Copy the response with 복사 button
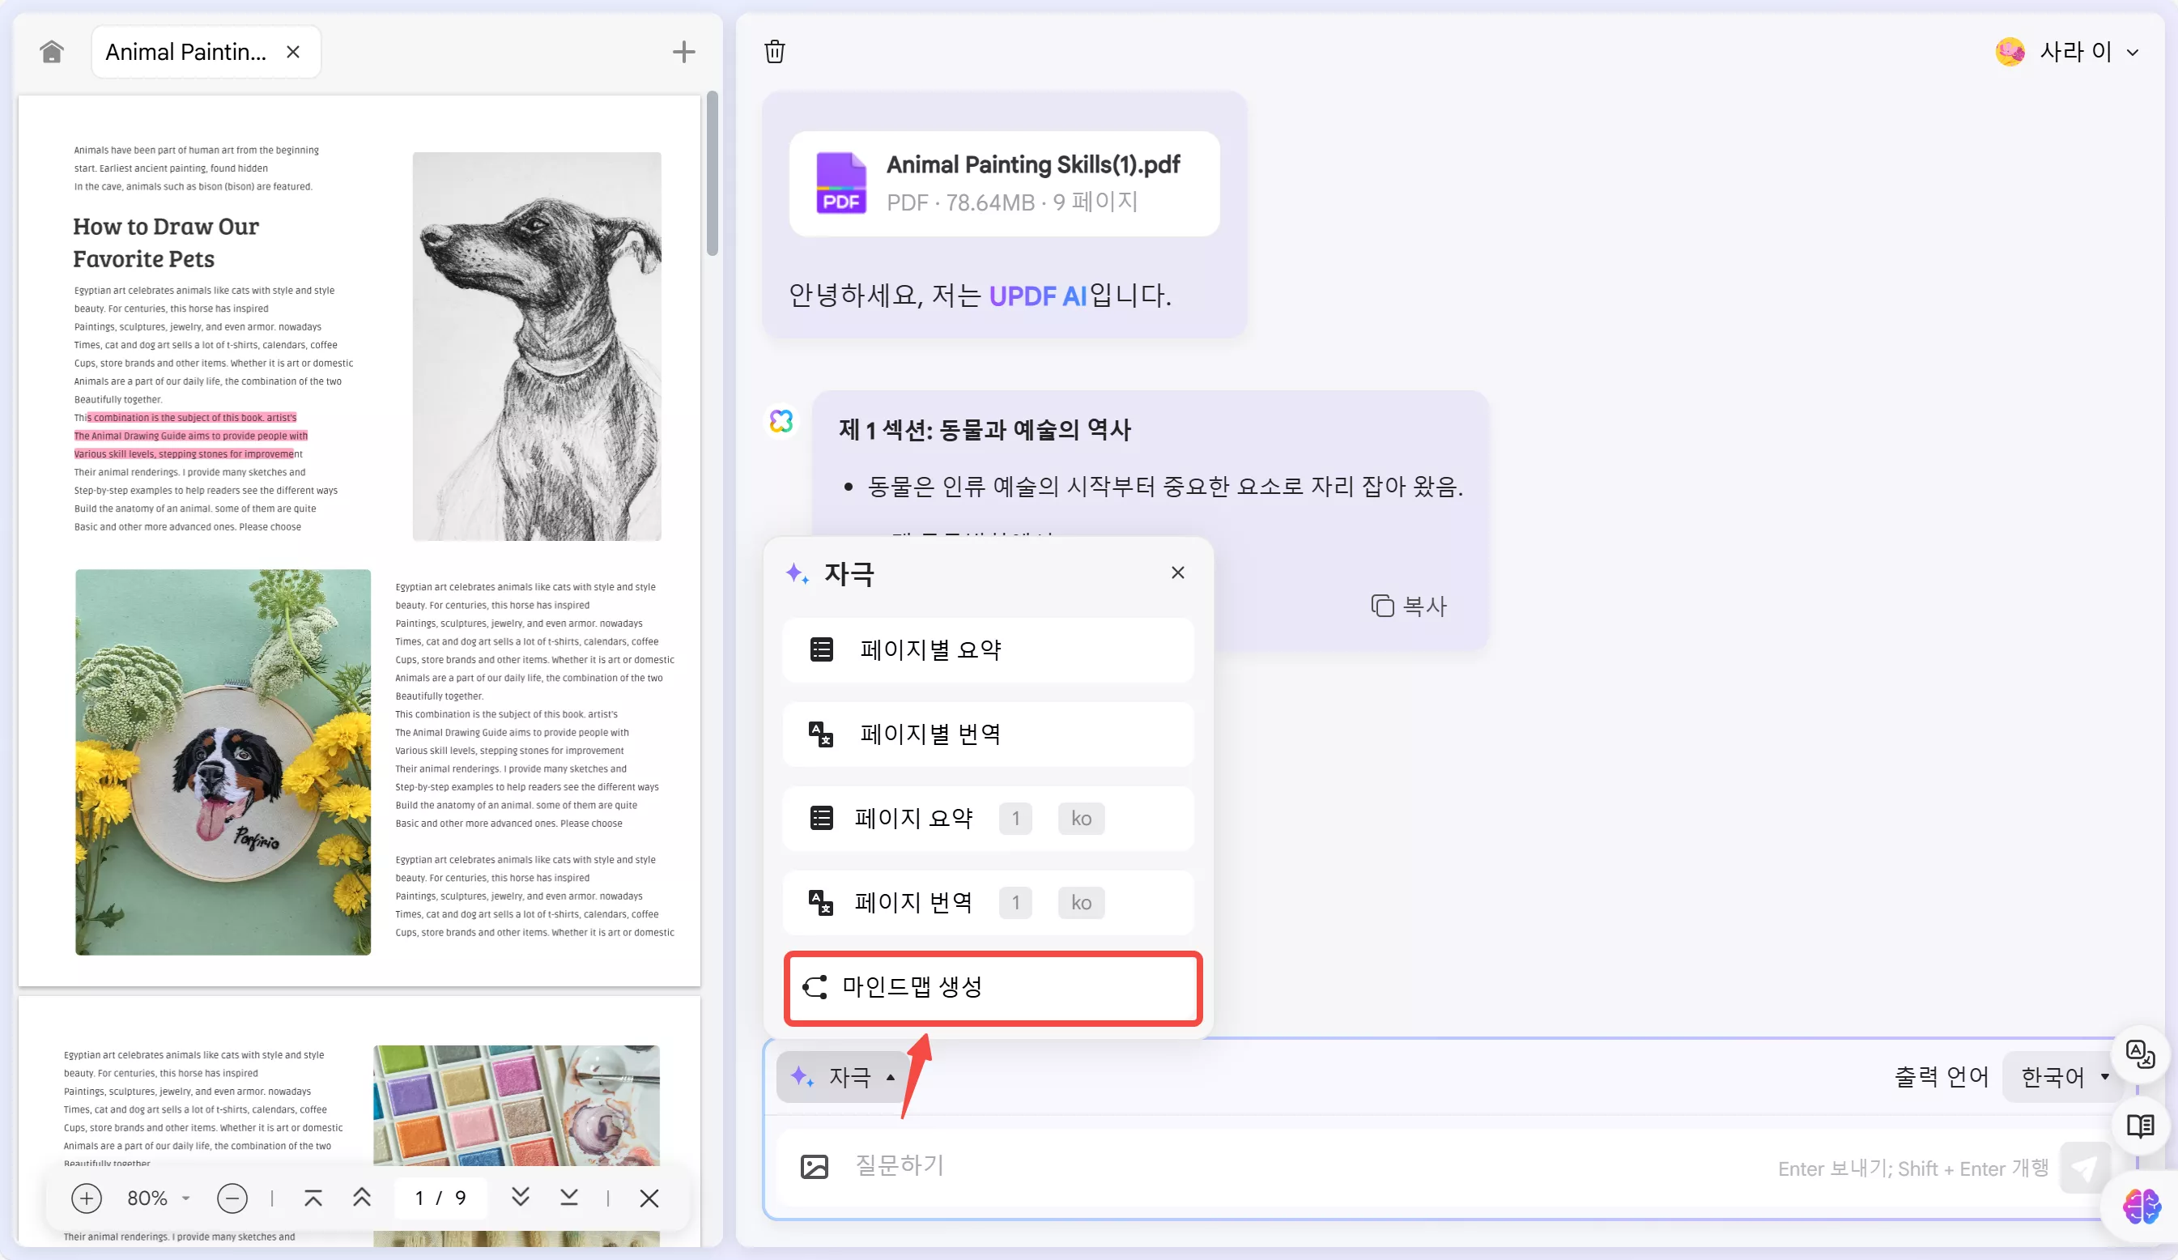2178x1260 pixels. (x=1409, y=606)
